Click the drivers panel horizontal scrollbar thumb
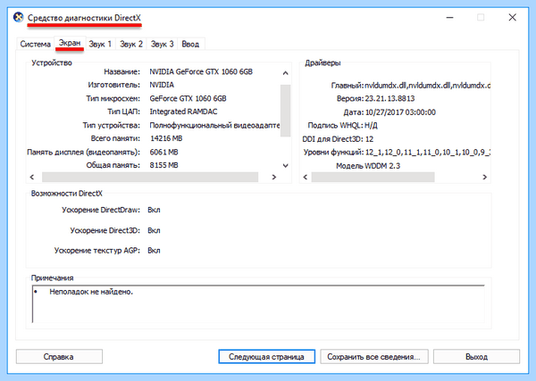The width and height of the screenshot is (536, 381). [x=373, y=177]
